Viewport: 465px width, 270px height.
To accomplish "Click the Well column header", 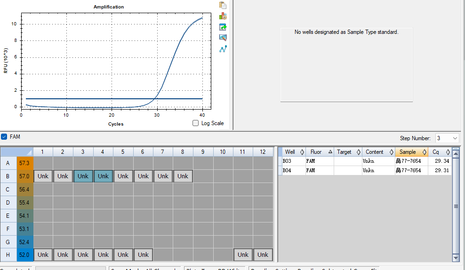I will 294,152.
